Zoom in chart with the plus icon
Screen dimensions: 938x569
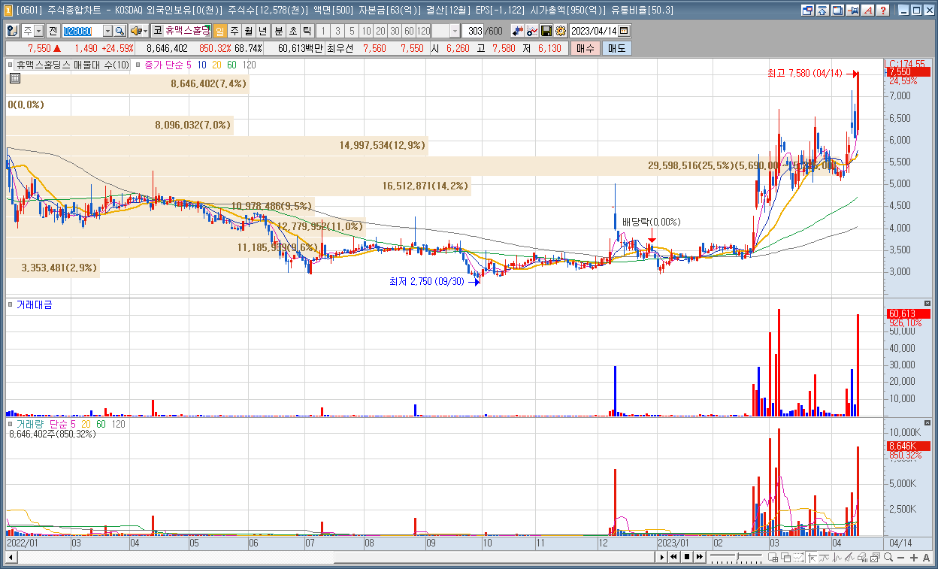[x=913, y=557]
